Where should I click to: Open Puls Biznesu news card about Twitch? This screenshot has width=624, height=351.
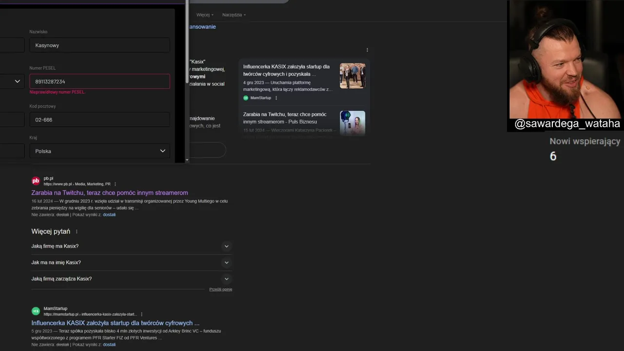point(285,118)
